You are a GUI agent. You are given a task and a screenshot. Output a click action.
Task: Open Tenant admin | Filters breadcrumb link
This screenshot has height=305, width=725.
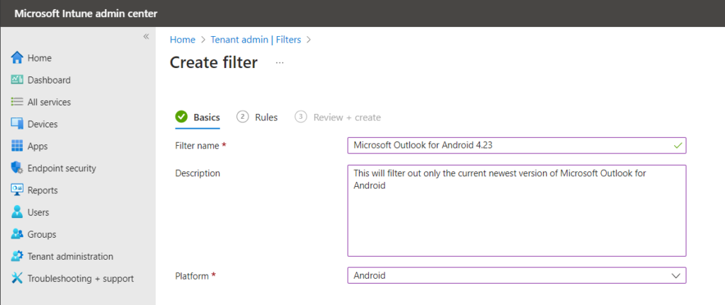coord(256,40)
